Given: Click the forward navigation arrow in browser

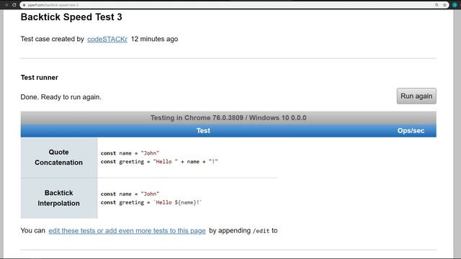Looking at the screenshot, I should [x=6, y=5].
